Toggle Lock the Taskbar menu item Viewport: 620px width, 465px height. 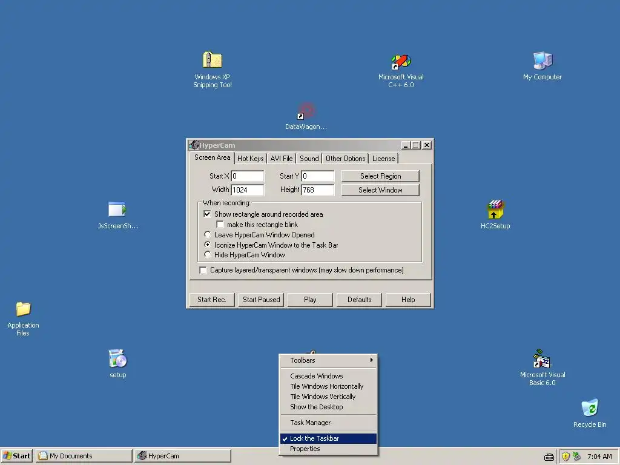tap(328, 438)
